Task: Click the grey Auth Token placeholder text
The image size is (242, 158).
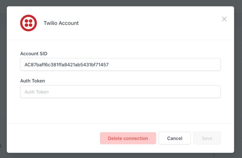Action: click(37, 92)
